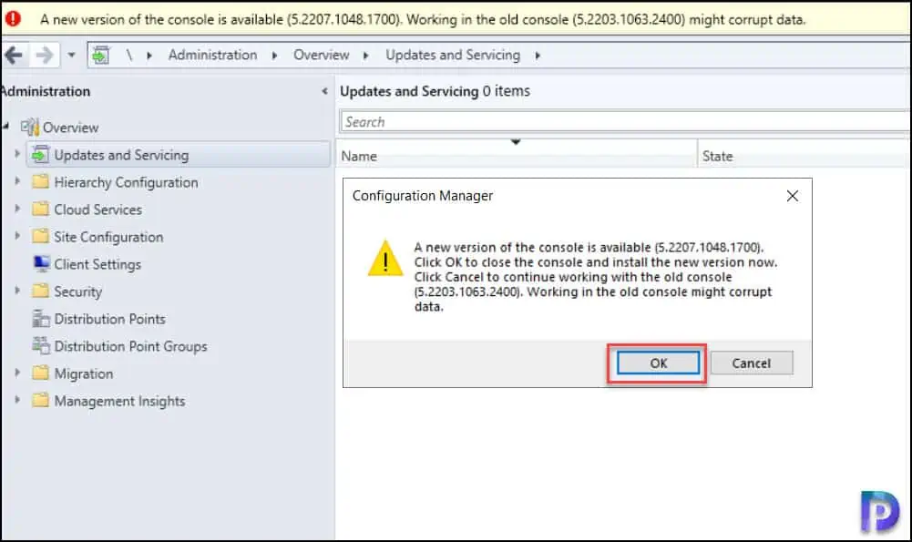Viewport: 912px width, 542px height.
Task: Collapse the Overview tree node
Action: [5, 127]
